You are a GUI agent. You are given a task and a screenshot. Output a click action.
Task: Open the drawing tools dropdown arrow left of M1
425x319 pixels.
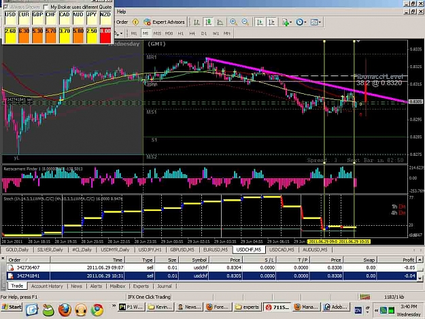[121, 33]
